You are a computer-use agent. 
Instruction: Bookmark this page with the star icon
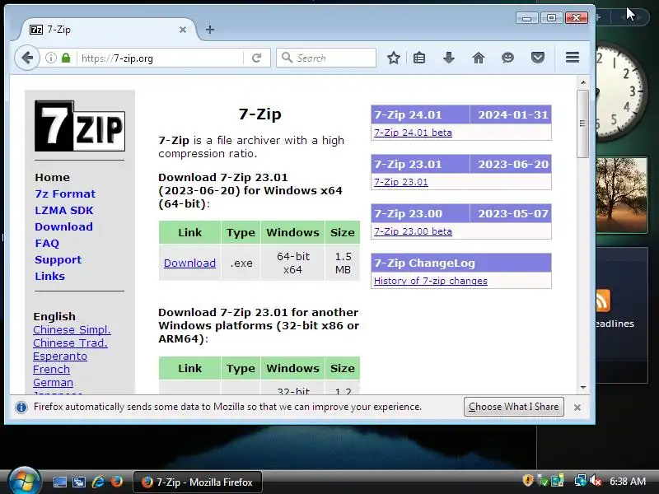[x=394, y=58]
